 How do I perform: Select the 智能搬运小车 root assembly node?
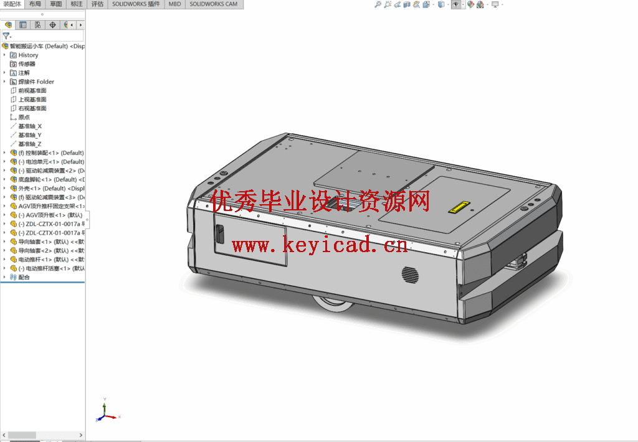[43, 46]
